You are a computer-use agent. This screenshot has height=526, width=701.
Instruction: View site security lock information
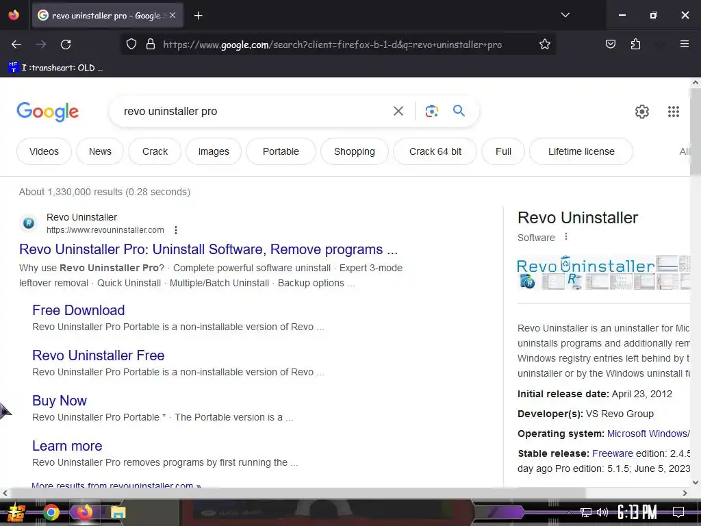click(x=151, y=45)
